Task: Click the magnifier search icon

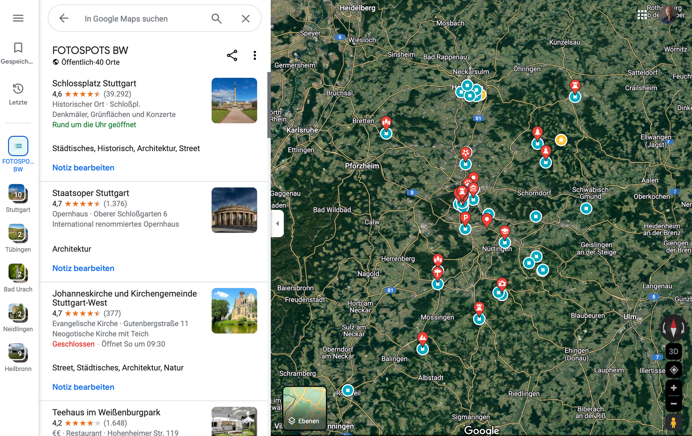Action: point(216,18)
